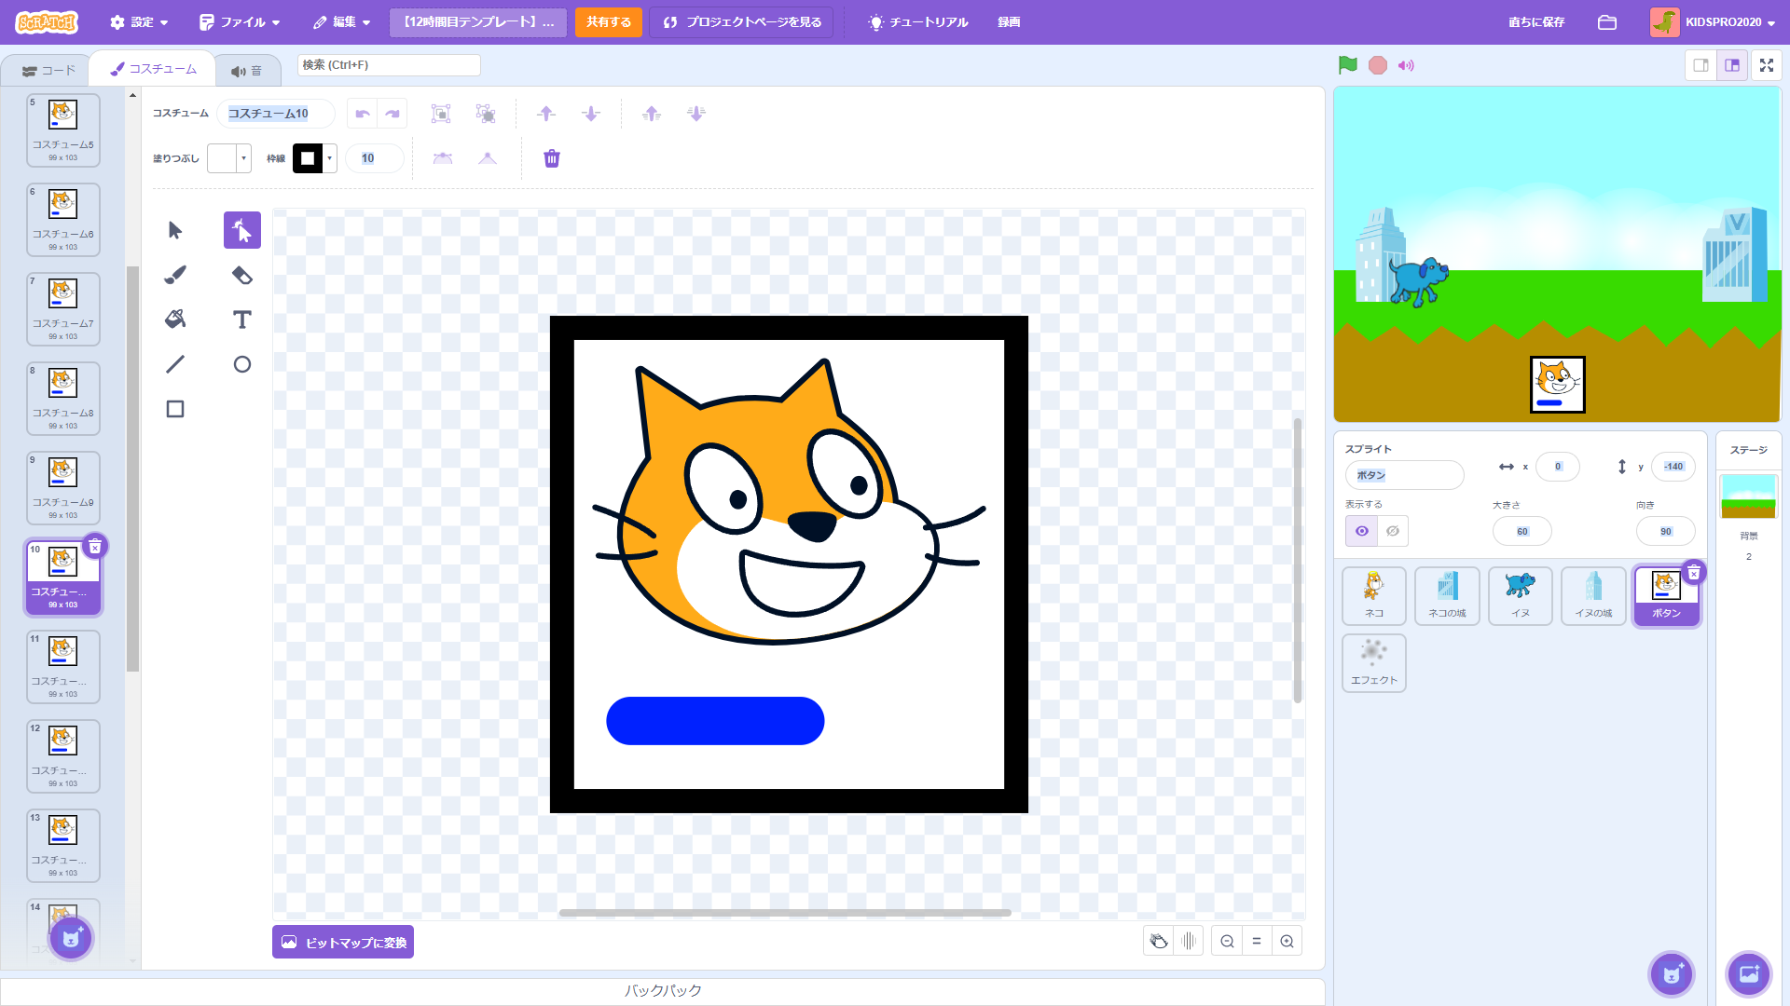The image size is (1790, 1006).
Task: Open the outline color dropdown
Action: [x=329, y=158]
